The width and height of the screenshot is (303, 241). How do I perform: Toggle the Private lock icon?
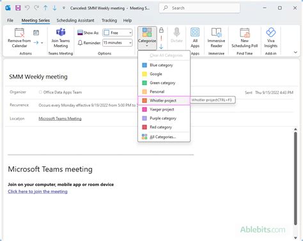pyautogui.click(x=161, y=30)
